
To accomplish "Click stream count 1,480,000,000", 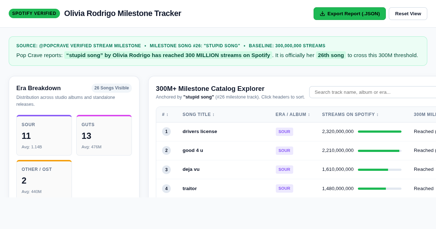I will click(338, 188).
